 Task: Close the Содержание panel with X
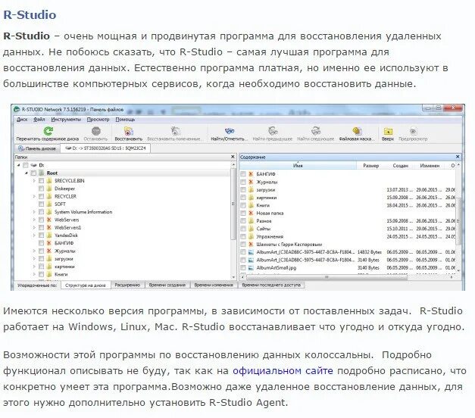point(458,157)
